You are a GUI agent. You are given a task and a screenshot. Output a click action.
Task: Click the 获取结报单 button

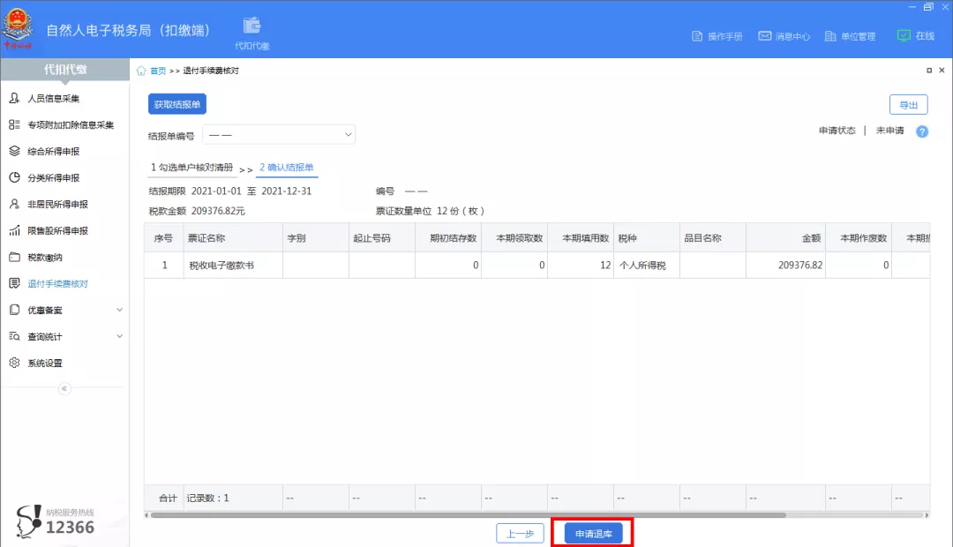(177, 103)
